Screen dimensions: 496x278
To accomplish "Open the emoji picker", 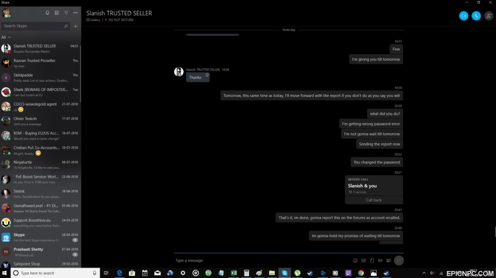I will coord(355,261).
